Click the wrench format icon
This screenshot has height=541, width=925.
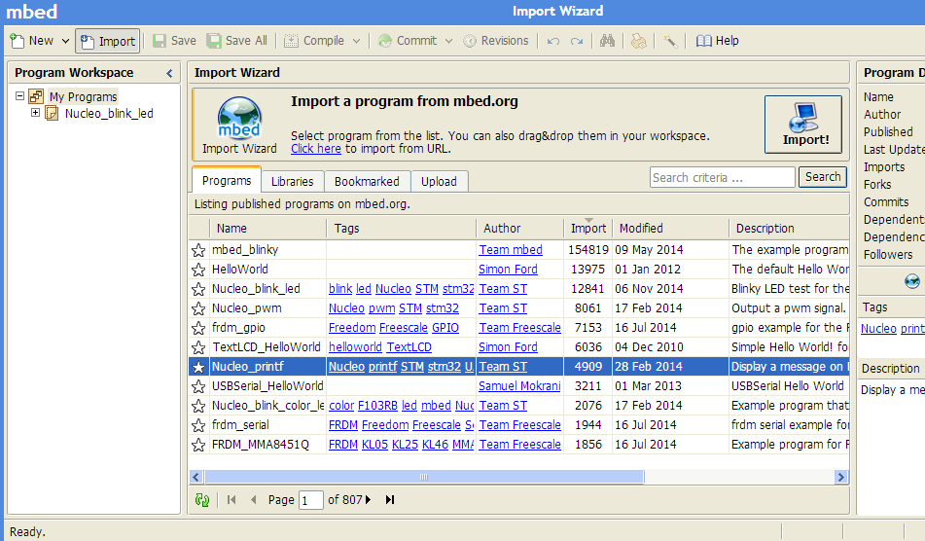click(669, 41)
